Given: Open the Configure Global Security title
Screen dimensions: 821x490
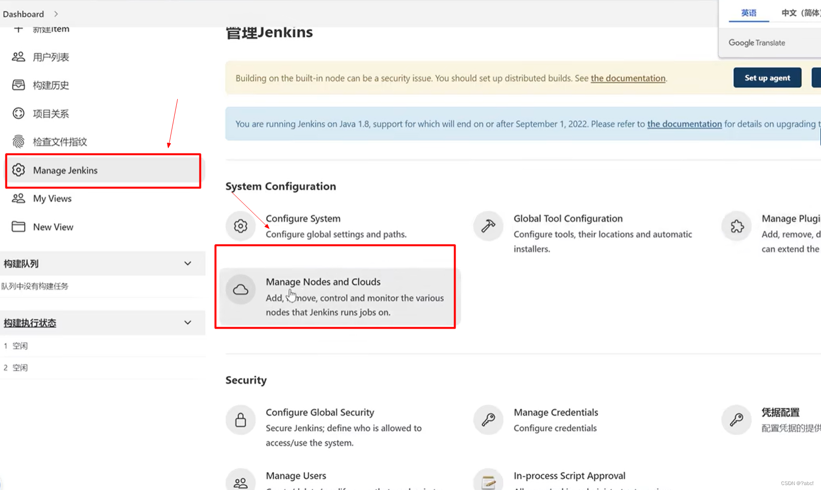Looking at the screenshot, I should [x=320, y=412].
